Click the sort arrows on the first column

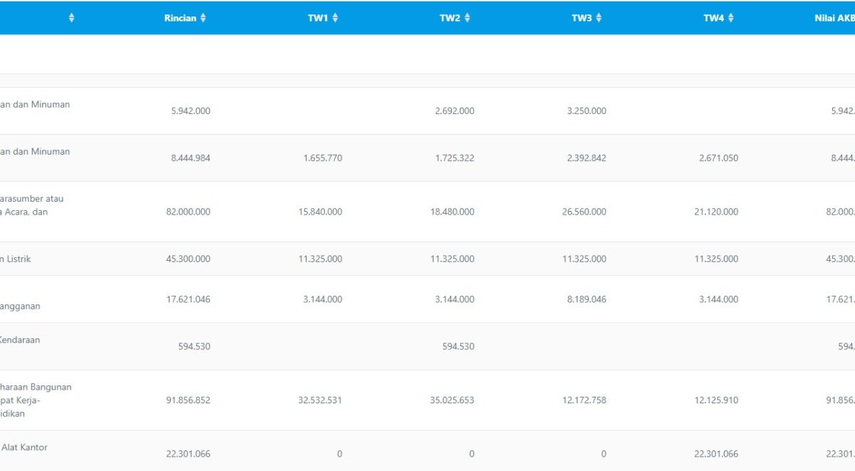click(x=71, y=18)
